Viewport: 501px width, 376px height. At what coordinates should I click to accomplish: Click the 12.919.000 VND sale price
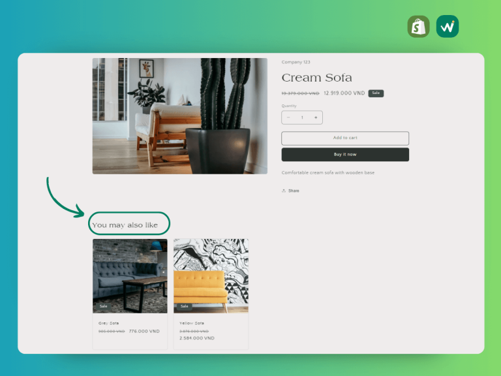(344, 93)
